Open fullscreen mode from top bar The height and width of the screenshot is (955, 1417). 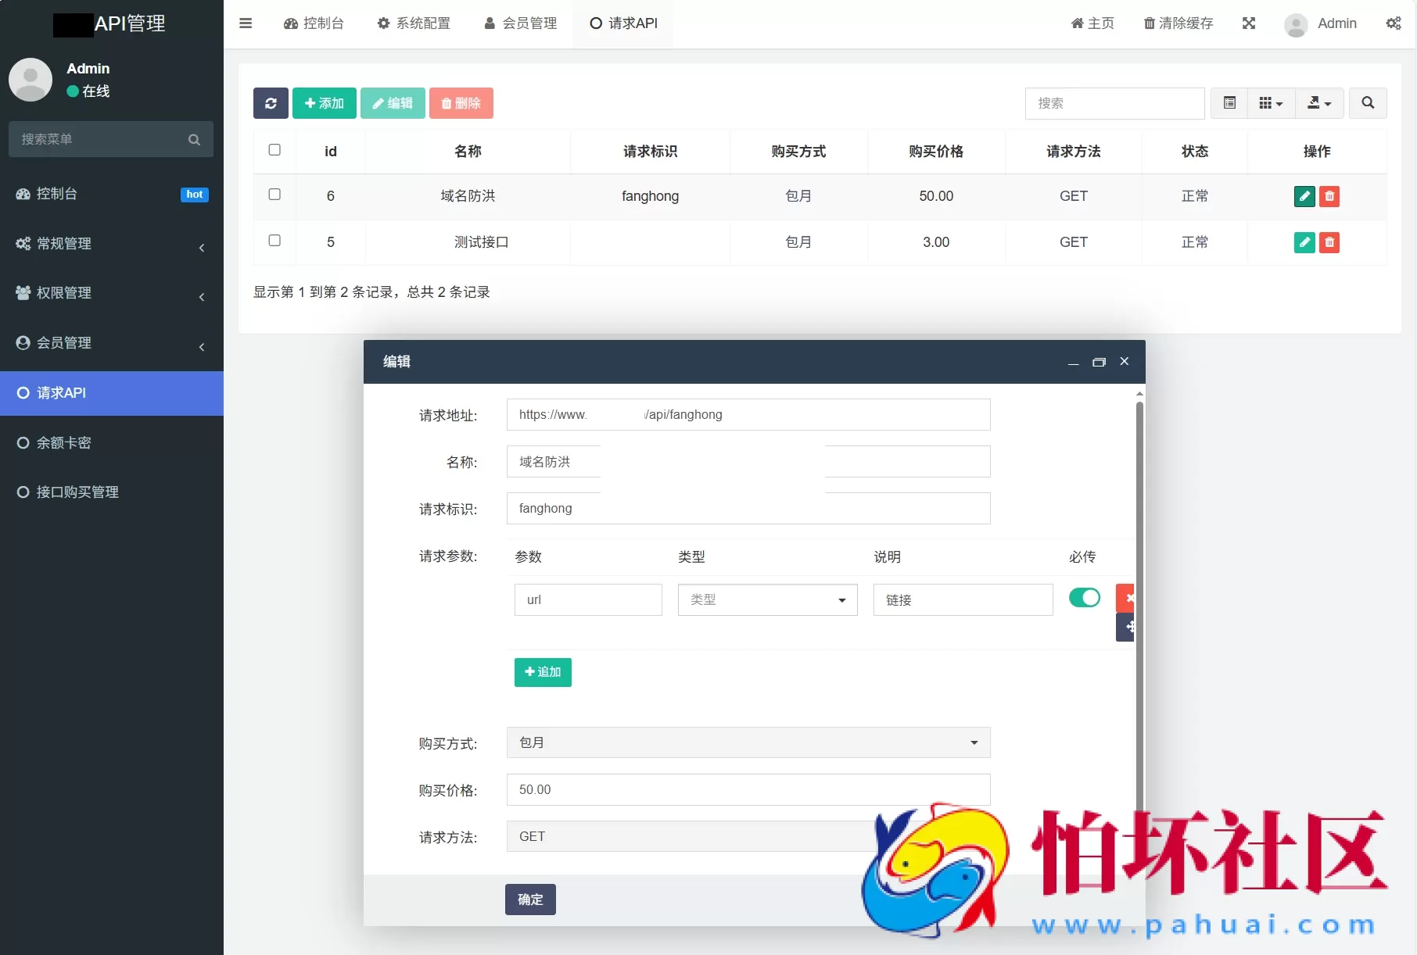[1249, 23]
